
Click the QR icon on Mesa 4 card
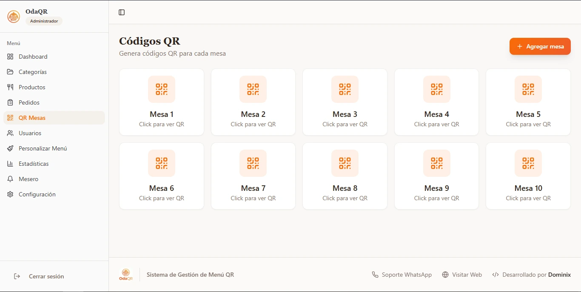click(437, 89)
